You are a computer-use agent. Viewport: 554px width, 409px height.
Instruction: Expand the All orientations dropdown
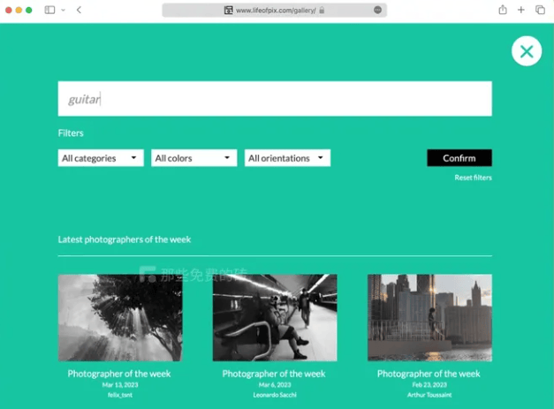point(287,158)
